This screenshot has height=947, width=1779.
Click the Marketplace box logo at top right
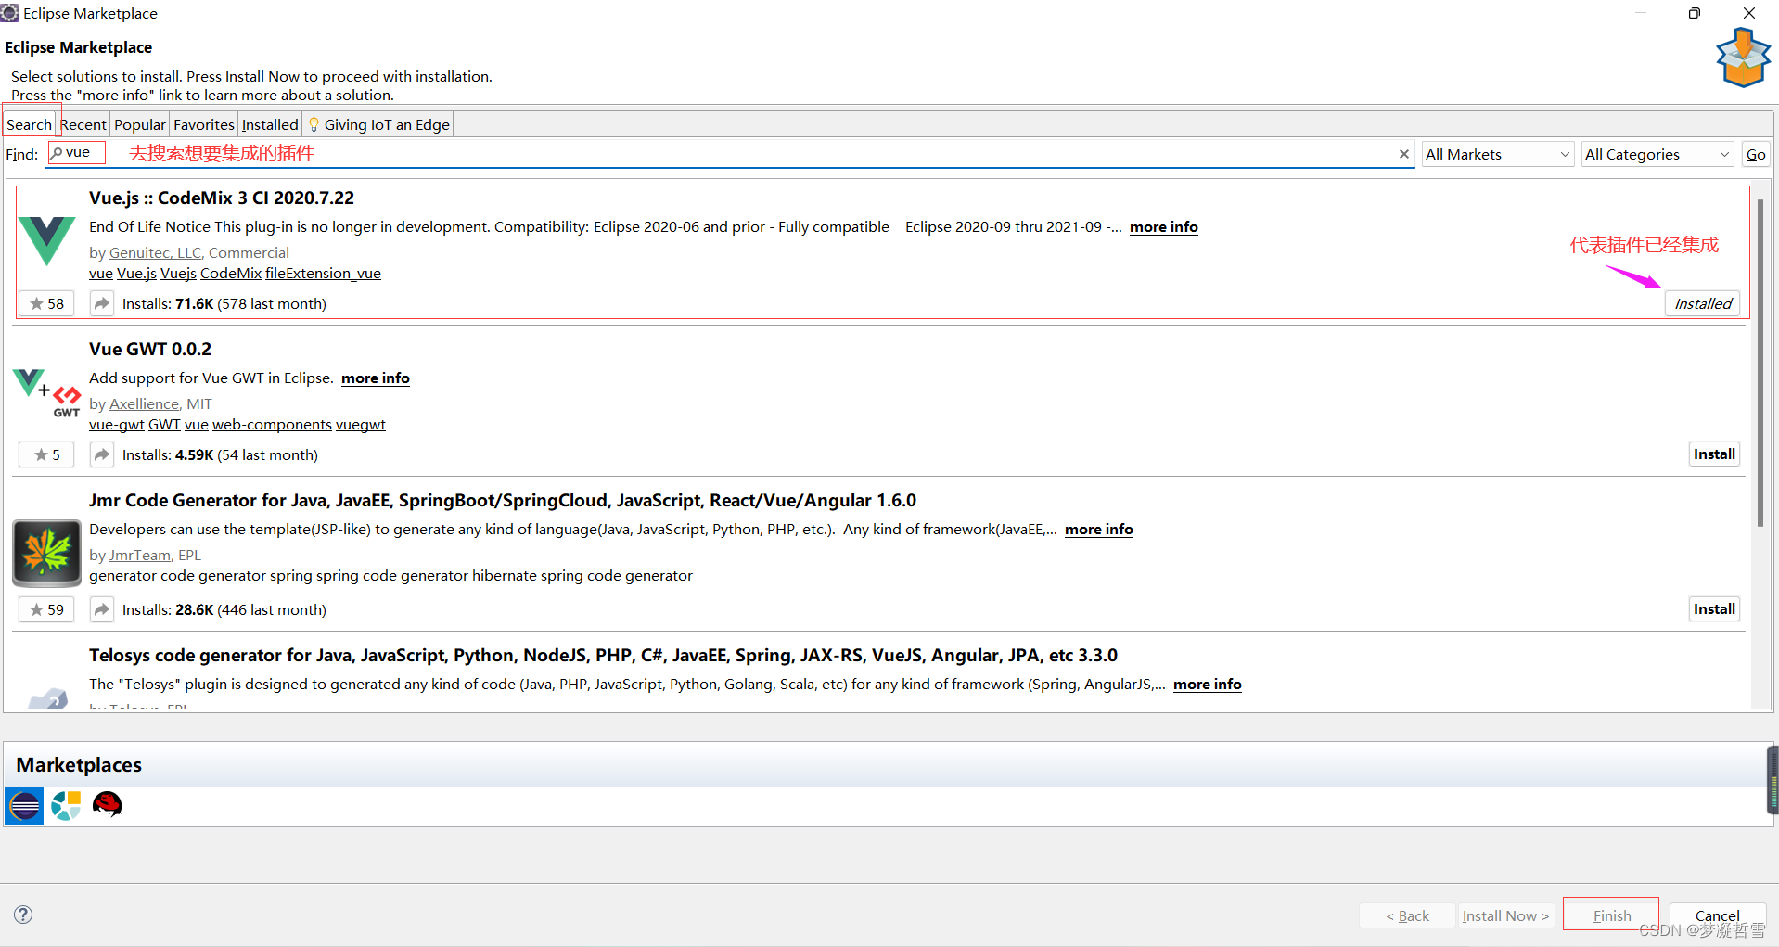(x=1743, y=58)
